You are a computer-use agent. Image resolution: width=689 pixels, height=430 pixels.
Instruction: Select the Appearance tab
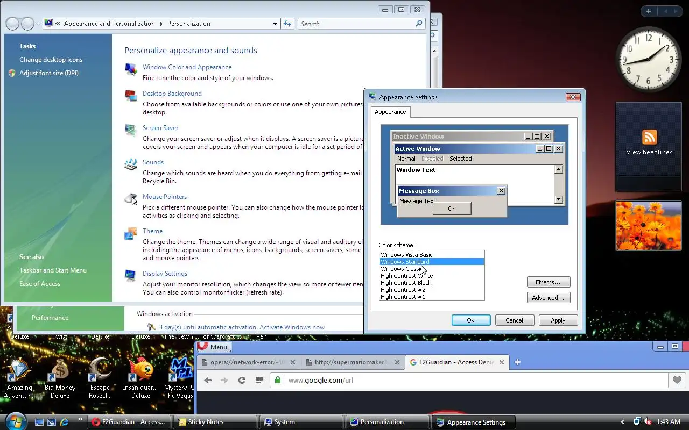(x=390, y=112)
